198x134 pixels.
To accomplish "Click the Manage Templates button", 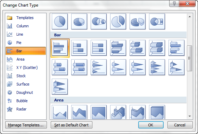I will tap(26, 125).
